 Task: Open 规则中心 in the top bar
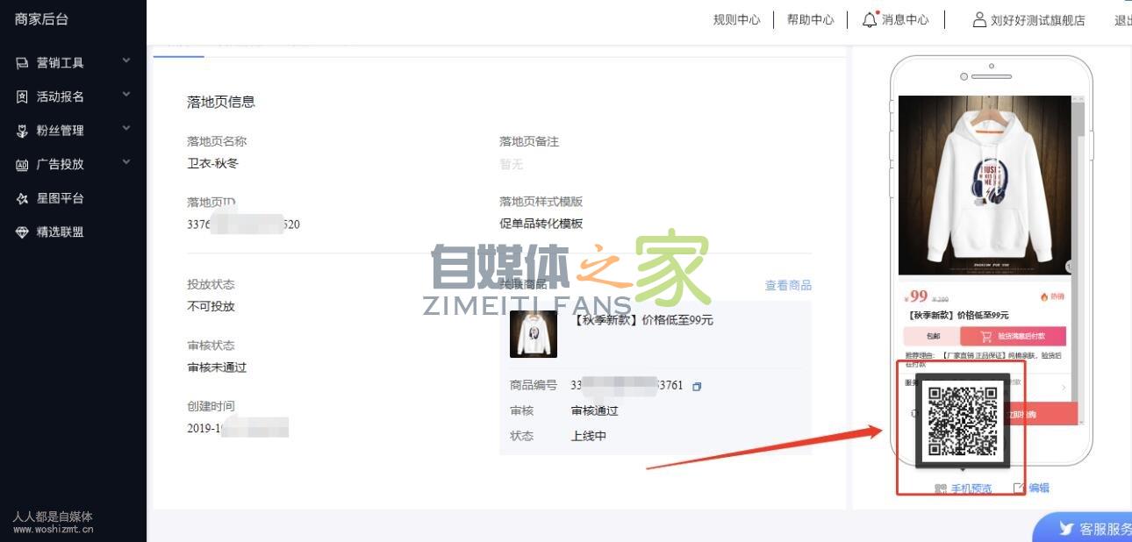click(736, 20)
